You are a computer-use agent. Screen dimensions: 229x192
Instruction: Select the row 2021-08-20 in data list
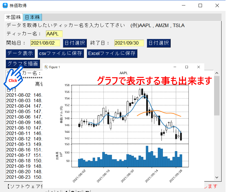coord(24,172)
